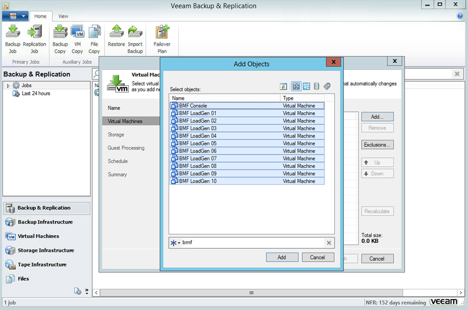
Task: Switch to Datastores view icon
Action: pyautogui.click(x=317, y=86)
